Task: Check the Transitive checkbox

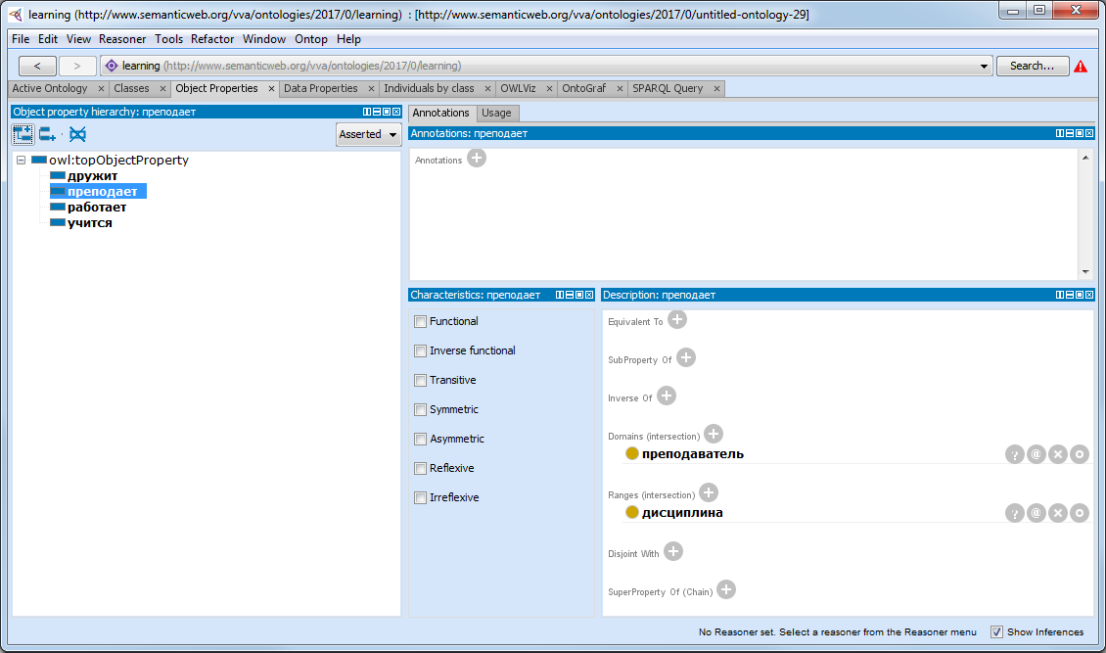Action: [420, 380]
